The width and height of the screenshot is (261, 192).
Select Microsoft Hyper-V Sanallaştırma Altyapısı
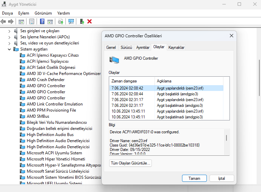(64, 165)
